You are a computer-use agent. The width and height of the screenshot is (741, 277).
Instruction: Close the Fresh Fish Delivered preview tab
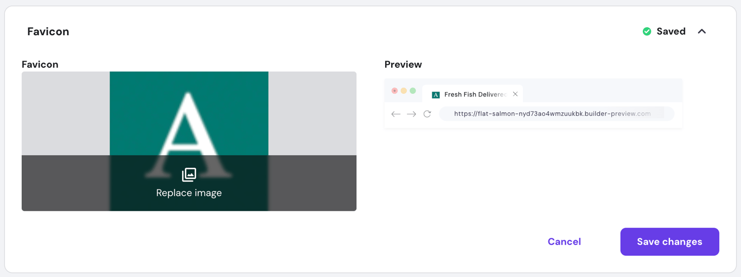[515, 94]
